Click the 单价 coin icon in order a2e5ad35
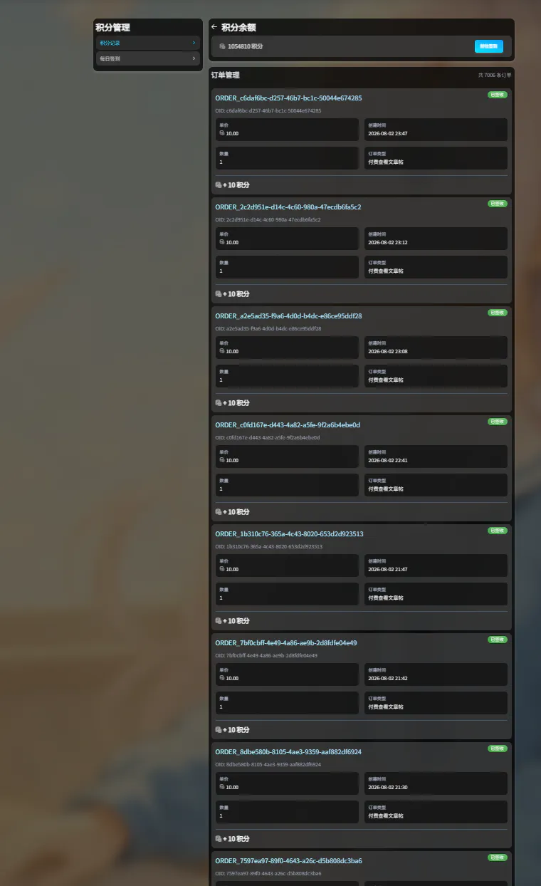This screenshot has width=541, height=886. point(222,351)
